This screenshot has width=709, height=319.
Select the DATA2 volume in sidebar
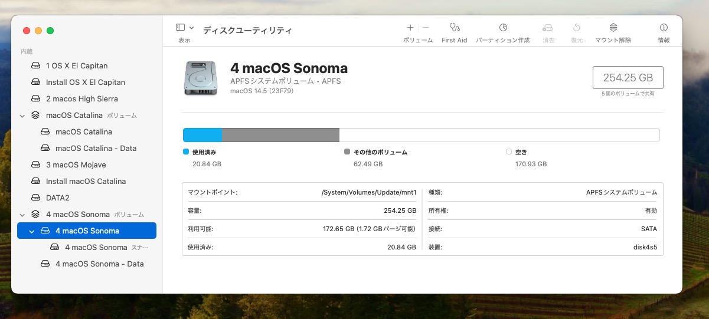[58, 198]
